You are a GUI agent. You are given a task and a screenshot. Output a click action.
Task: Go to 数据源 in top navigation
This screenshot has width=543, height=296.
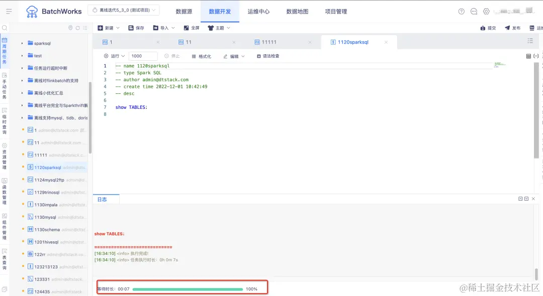(x=184, y=12)
